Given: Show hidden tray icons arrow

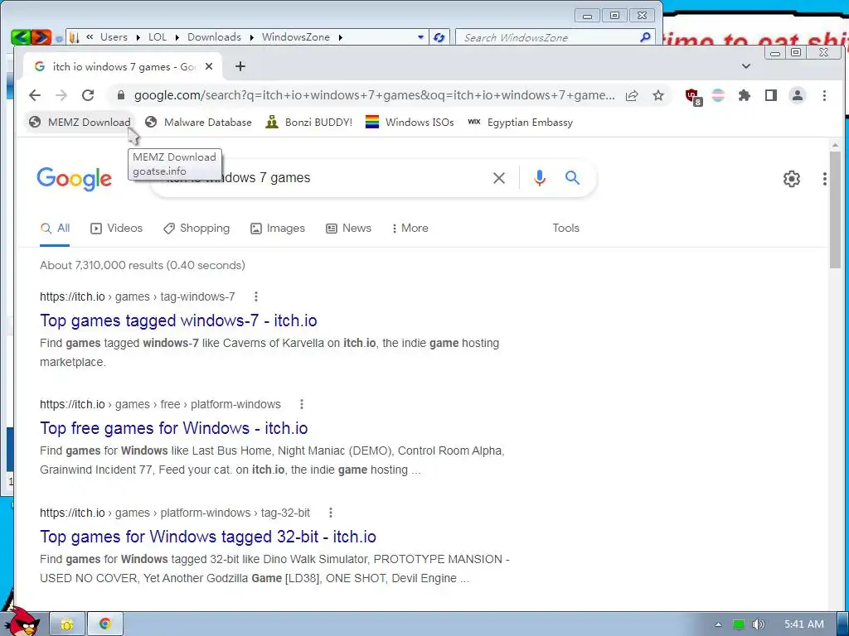Looking at the screenshot, I should [718, 624].
